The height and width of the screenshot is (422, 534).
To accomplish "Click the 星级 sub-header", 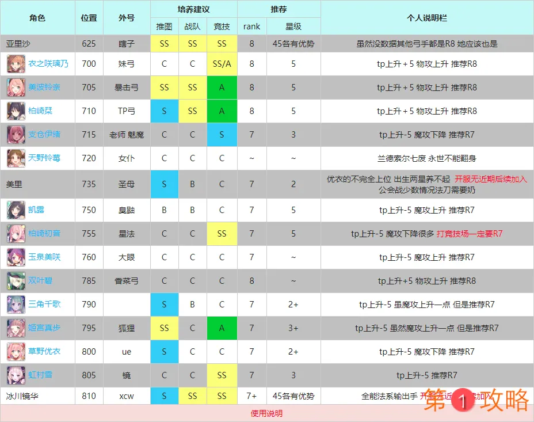I will coord(293,26).
